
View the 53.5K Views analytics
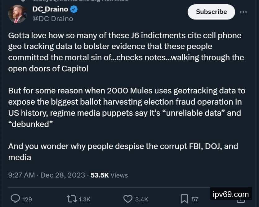click(109, 175)
